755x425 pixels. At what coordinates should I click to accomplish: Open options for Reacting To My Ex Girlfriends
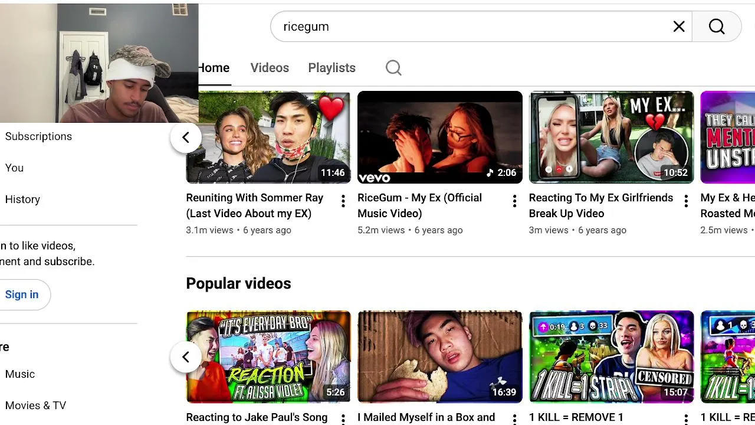(x=686, y=201)
